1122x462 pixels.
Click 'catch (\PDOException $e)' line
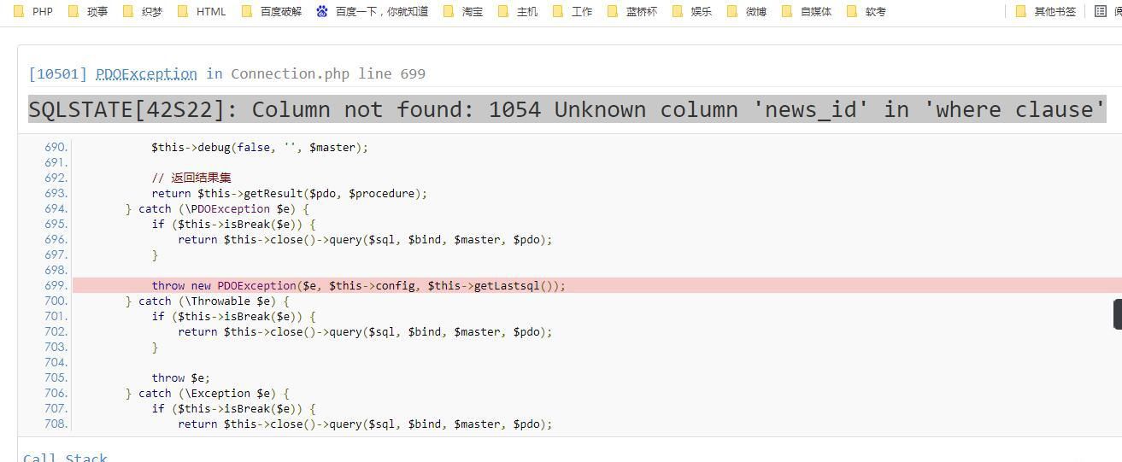coord(217,208)
